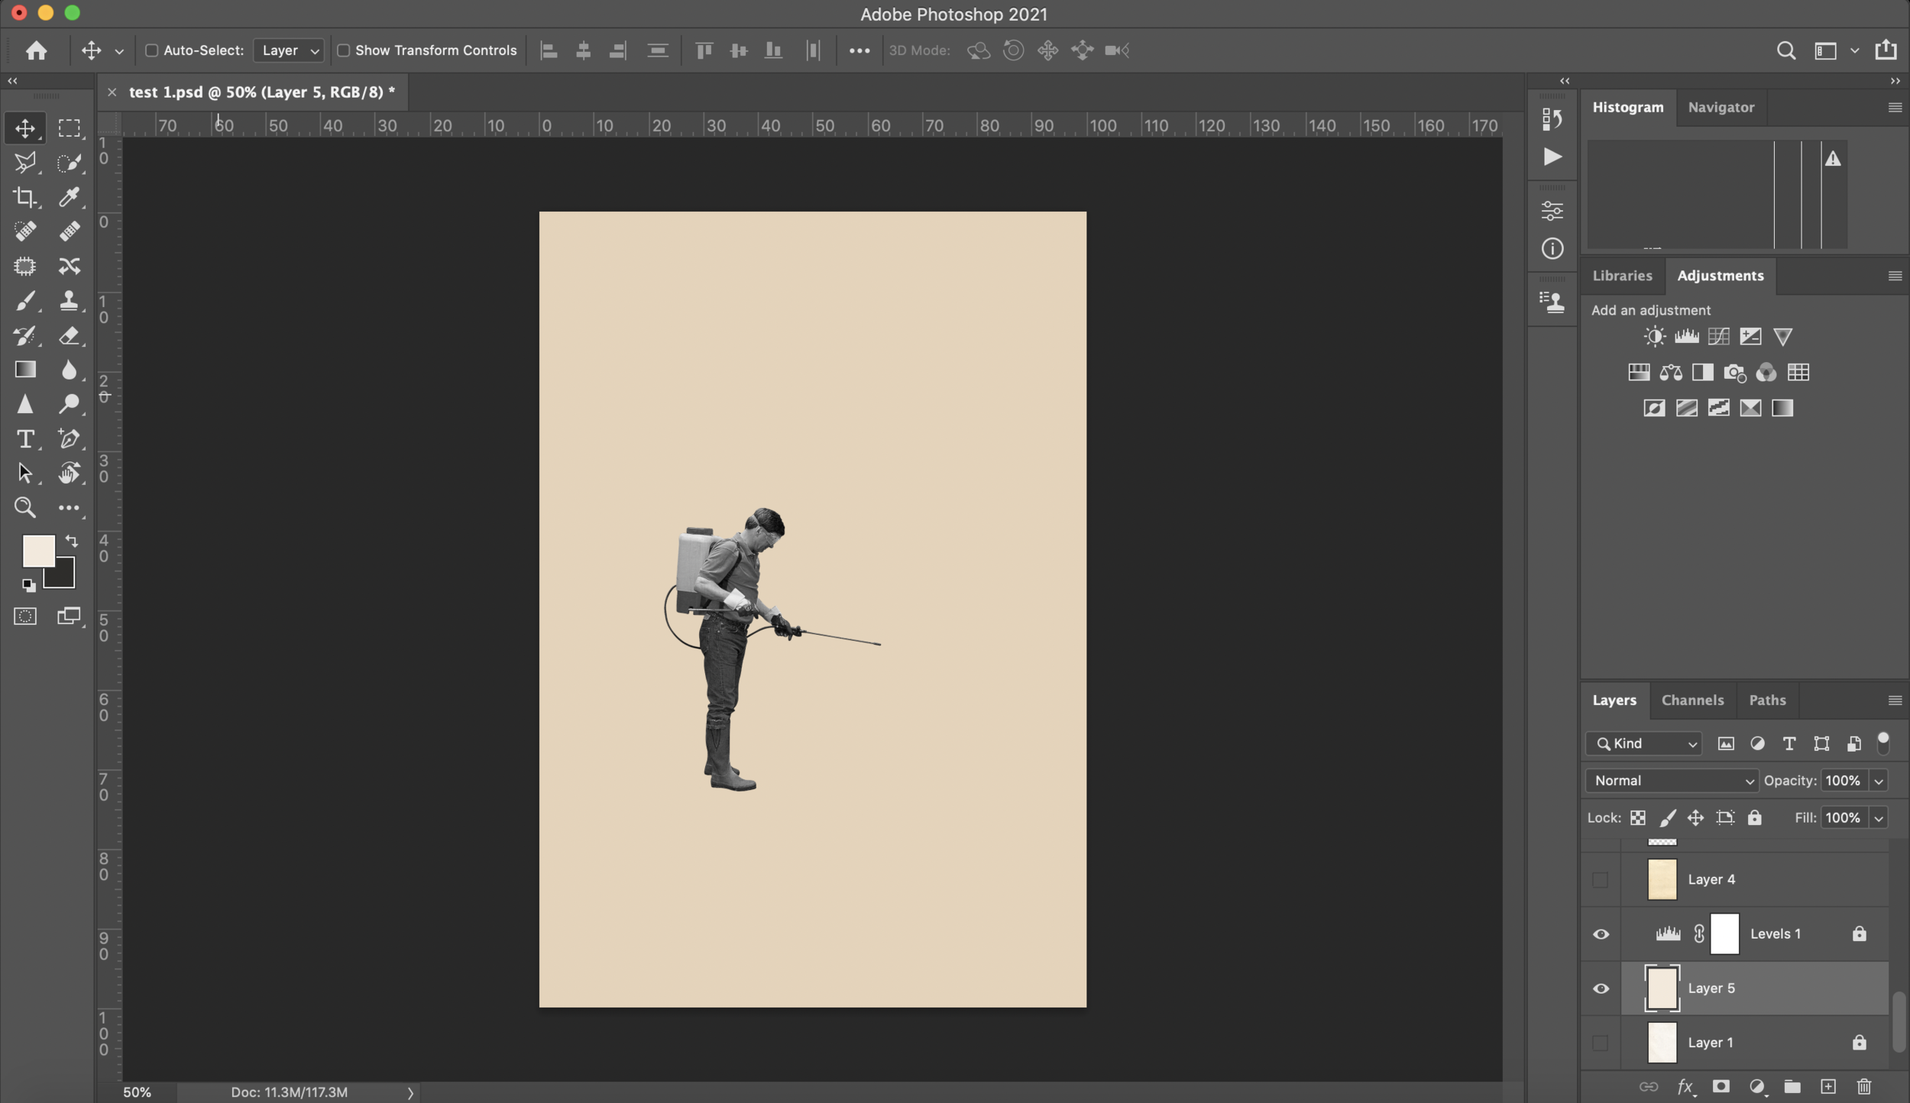1910x1103 pixels.
Task: Open the Normal blend mode dropdown
Action: 1672,781
